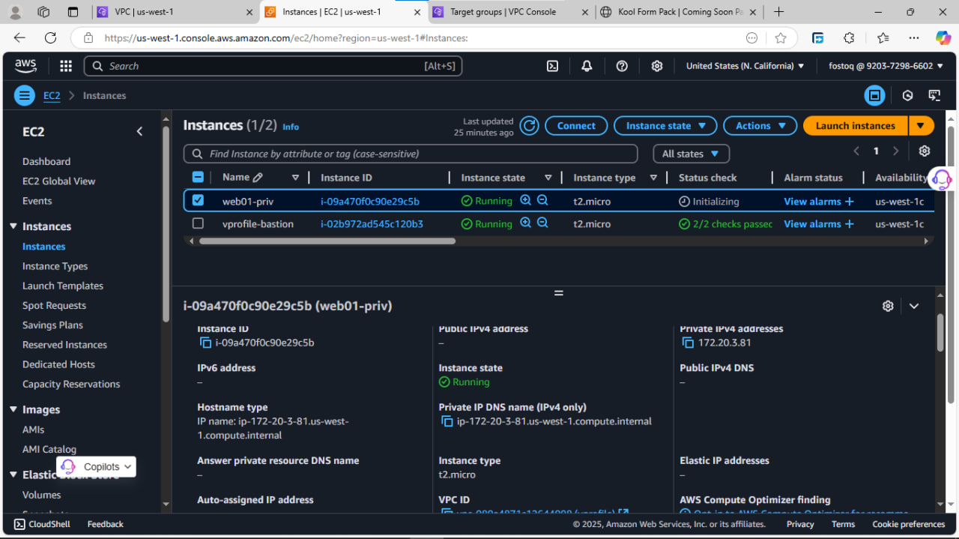Bookmark this page with the star icon

781,37
